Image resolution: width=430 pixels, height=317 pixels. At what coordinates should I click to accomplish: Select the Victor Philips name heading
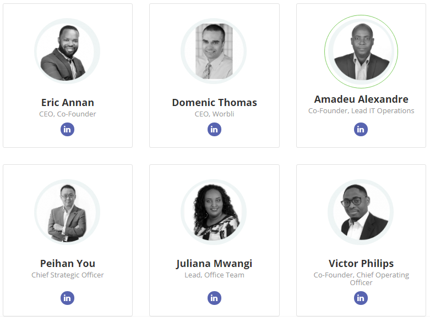coord(361,264)
